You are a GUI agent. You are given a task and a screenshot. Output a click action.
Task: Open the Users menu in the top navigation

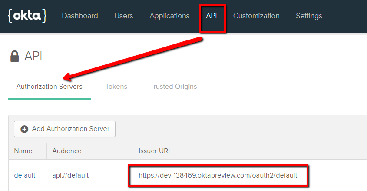click(123, 16)
